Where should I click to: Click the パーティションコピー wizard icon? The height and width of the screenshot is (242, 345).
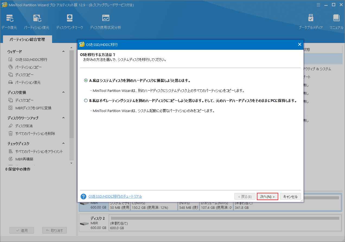pyautogui.click(x=11, y=67)
